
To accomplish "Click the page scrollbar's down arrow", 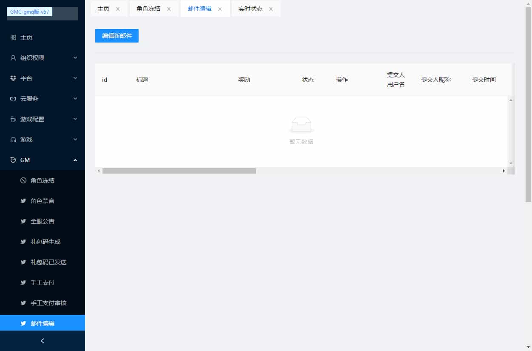I will tap(529, 347).
